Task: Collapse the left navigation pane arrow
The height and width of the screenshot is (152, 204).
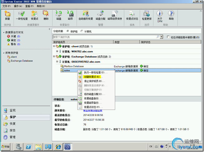Action: click(49, 29)
